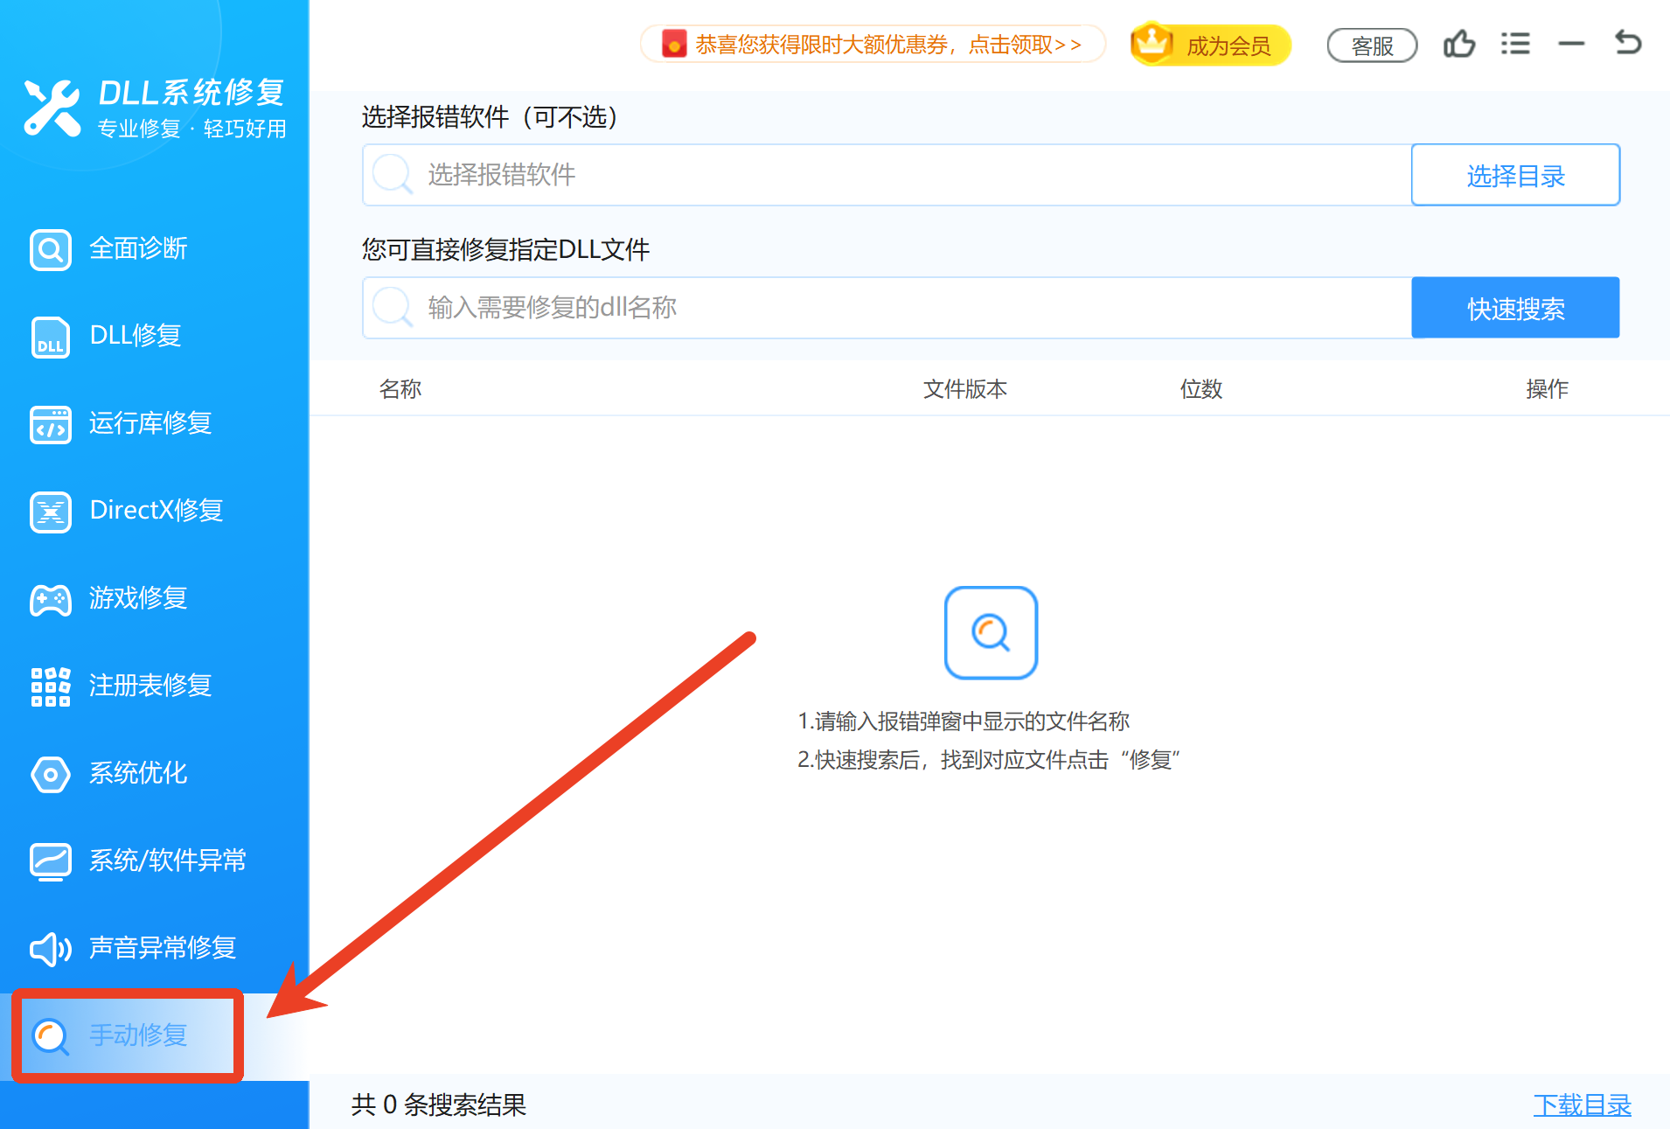The width and height of the screenshot is (1670, 1129).
Task: Open 注册表修复 in sidebar
Action: click(x=150, y=686)
